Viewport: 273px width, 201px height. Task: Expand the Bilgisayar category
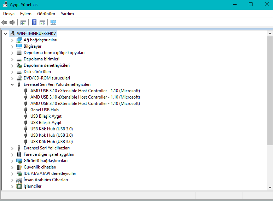coord(12,47)
